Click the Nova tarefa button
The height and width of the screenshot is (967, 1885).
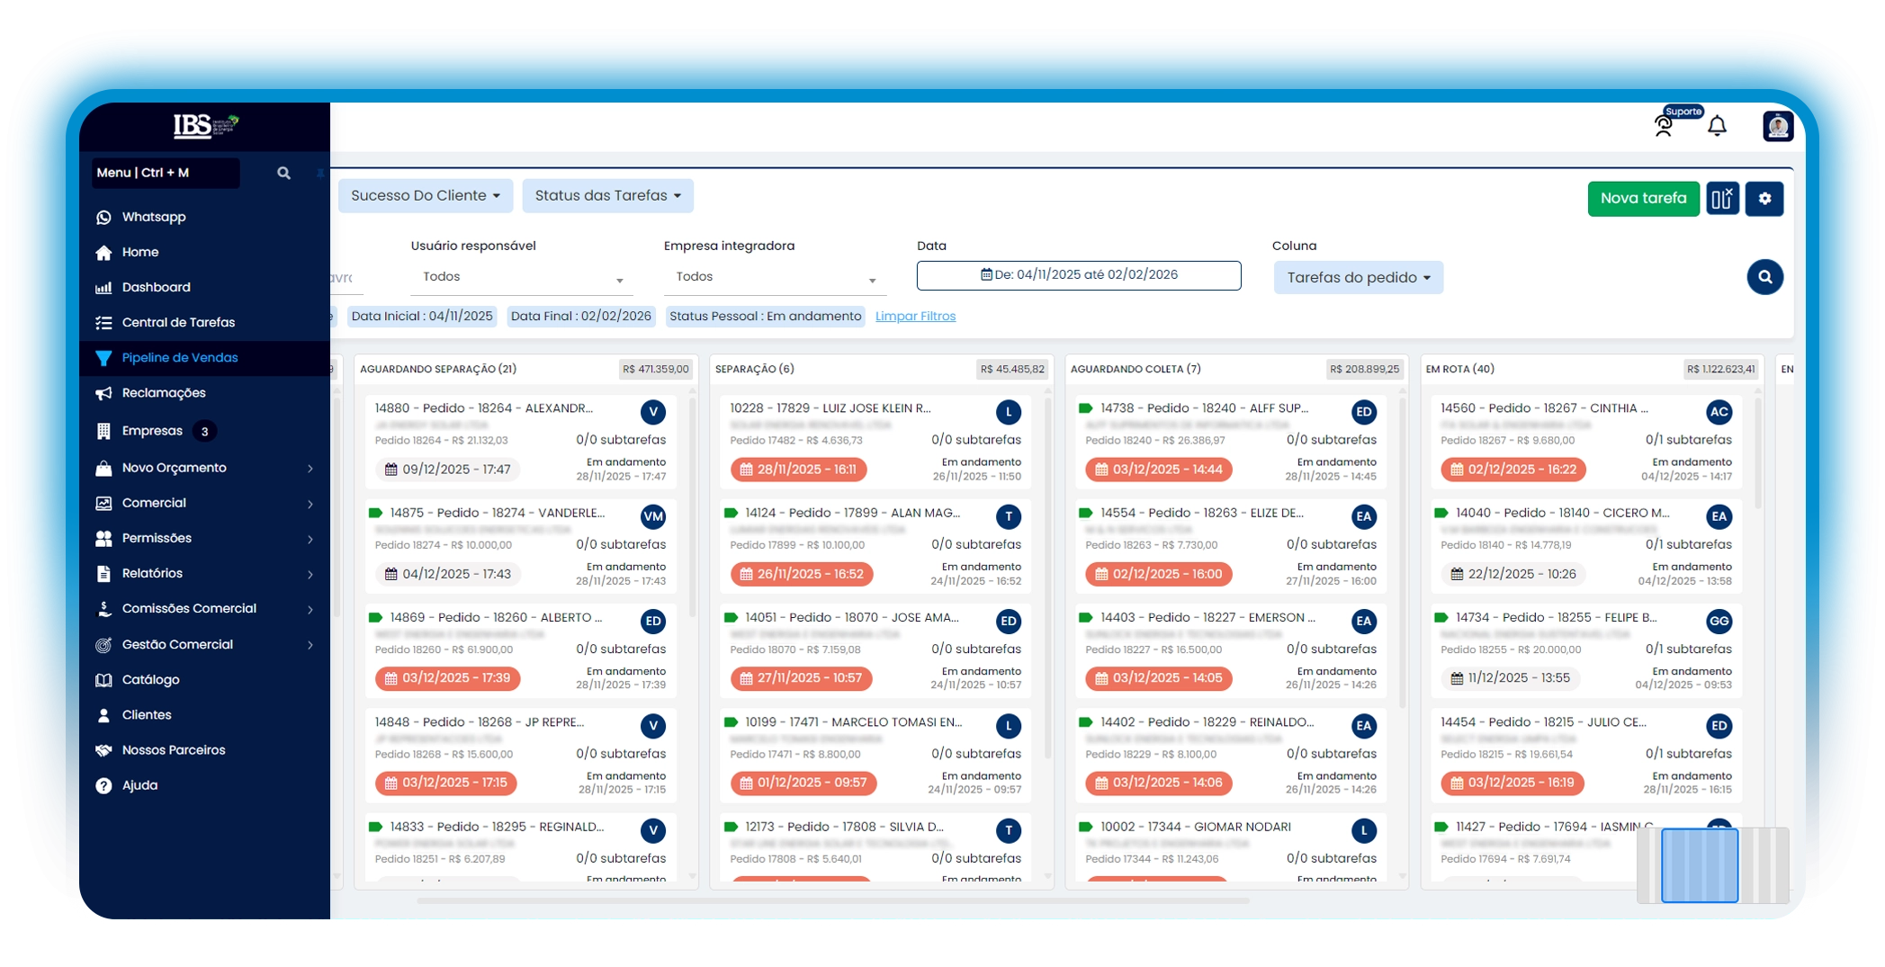[1643, 199]
